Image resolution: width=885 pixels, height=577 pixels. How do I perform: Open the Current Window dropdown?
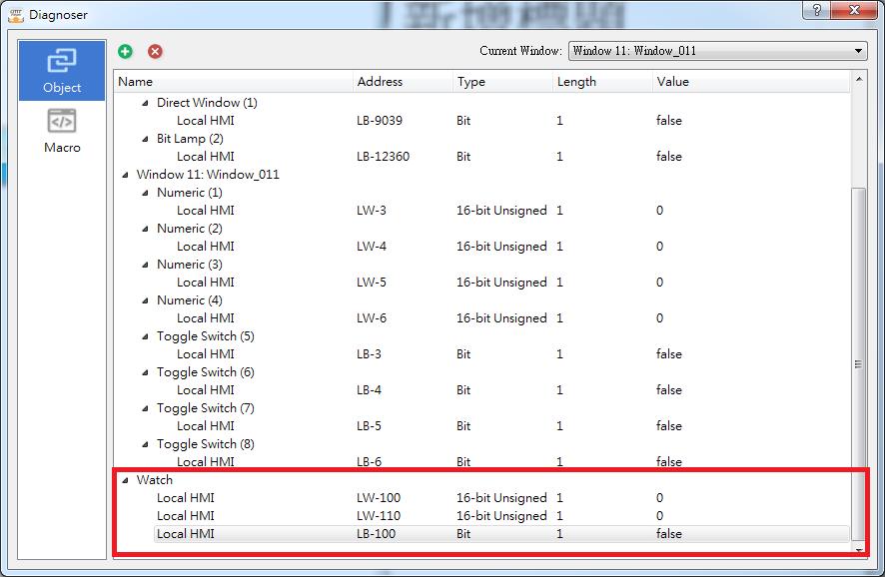pyautogui.click(x=717, y=51)
